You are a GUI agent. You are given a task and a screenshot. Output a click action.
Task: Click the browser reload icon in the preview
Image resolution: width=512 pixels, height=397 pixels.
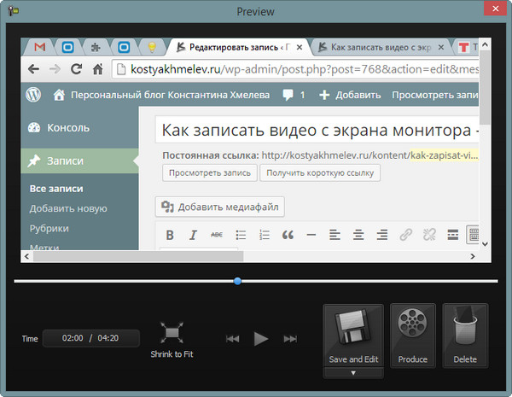coord(77,69)
